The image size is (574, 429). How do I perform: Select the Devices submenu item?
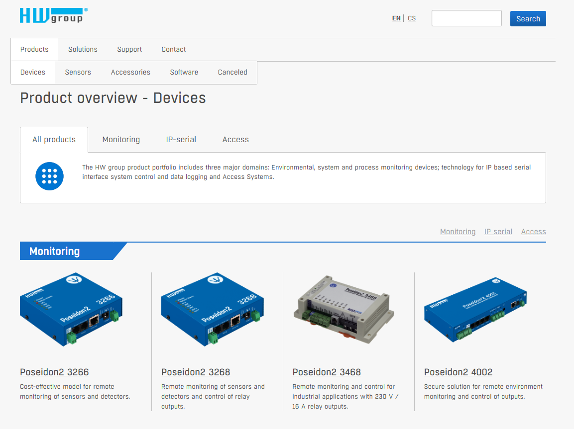[33, 73]
